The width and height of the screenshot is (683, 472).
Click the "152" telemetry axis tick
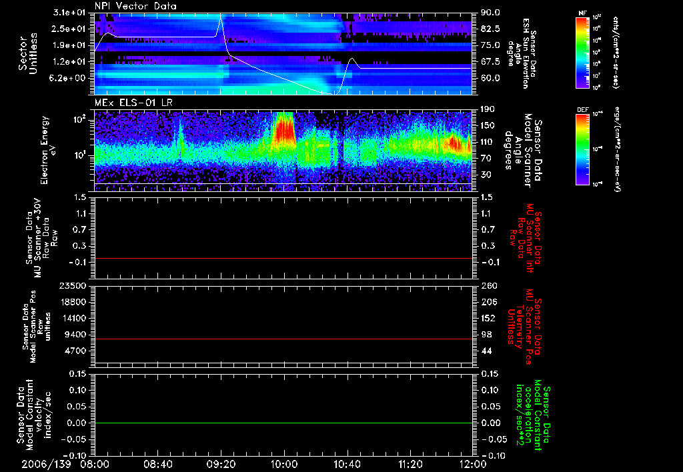tap(488, 318)
